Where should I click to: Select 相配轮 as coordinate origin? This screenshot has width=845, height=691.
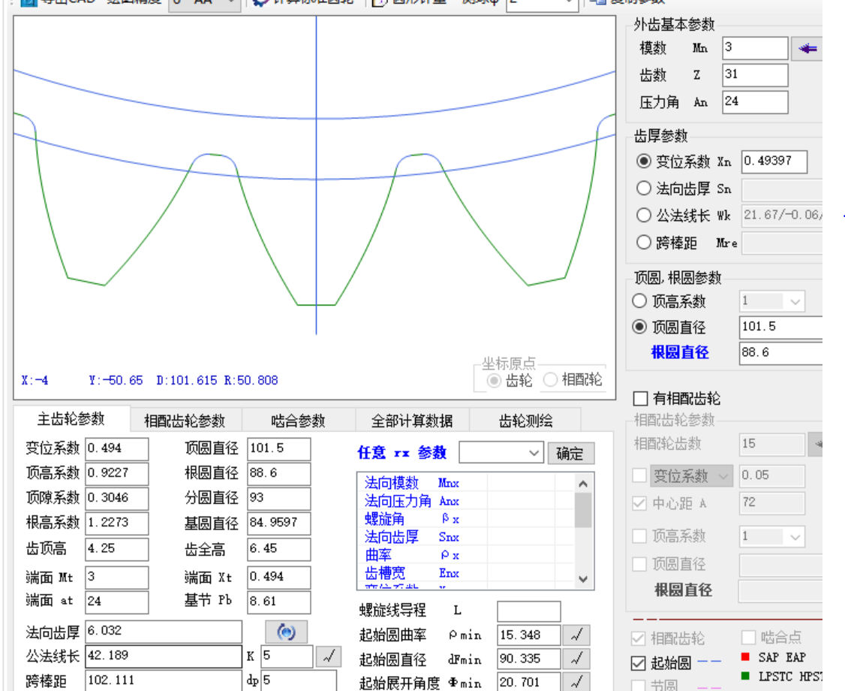(550, 380)
